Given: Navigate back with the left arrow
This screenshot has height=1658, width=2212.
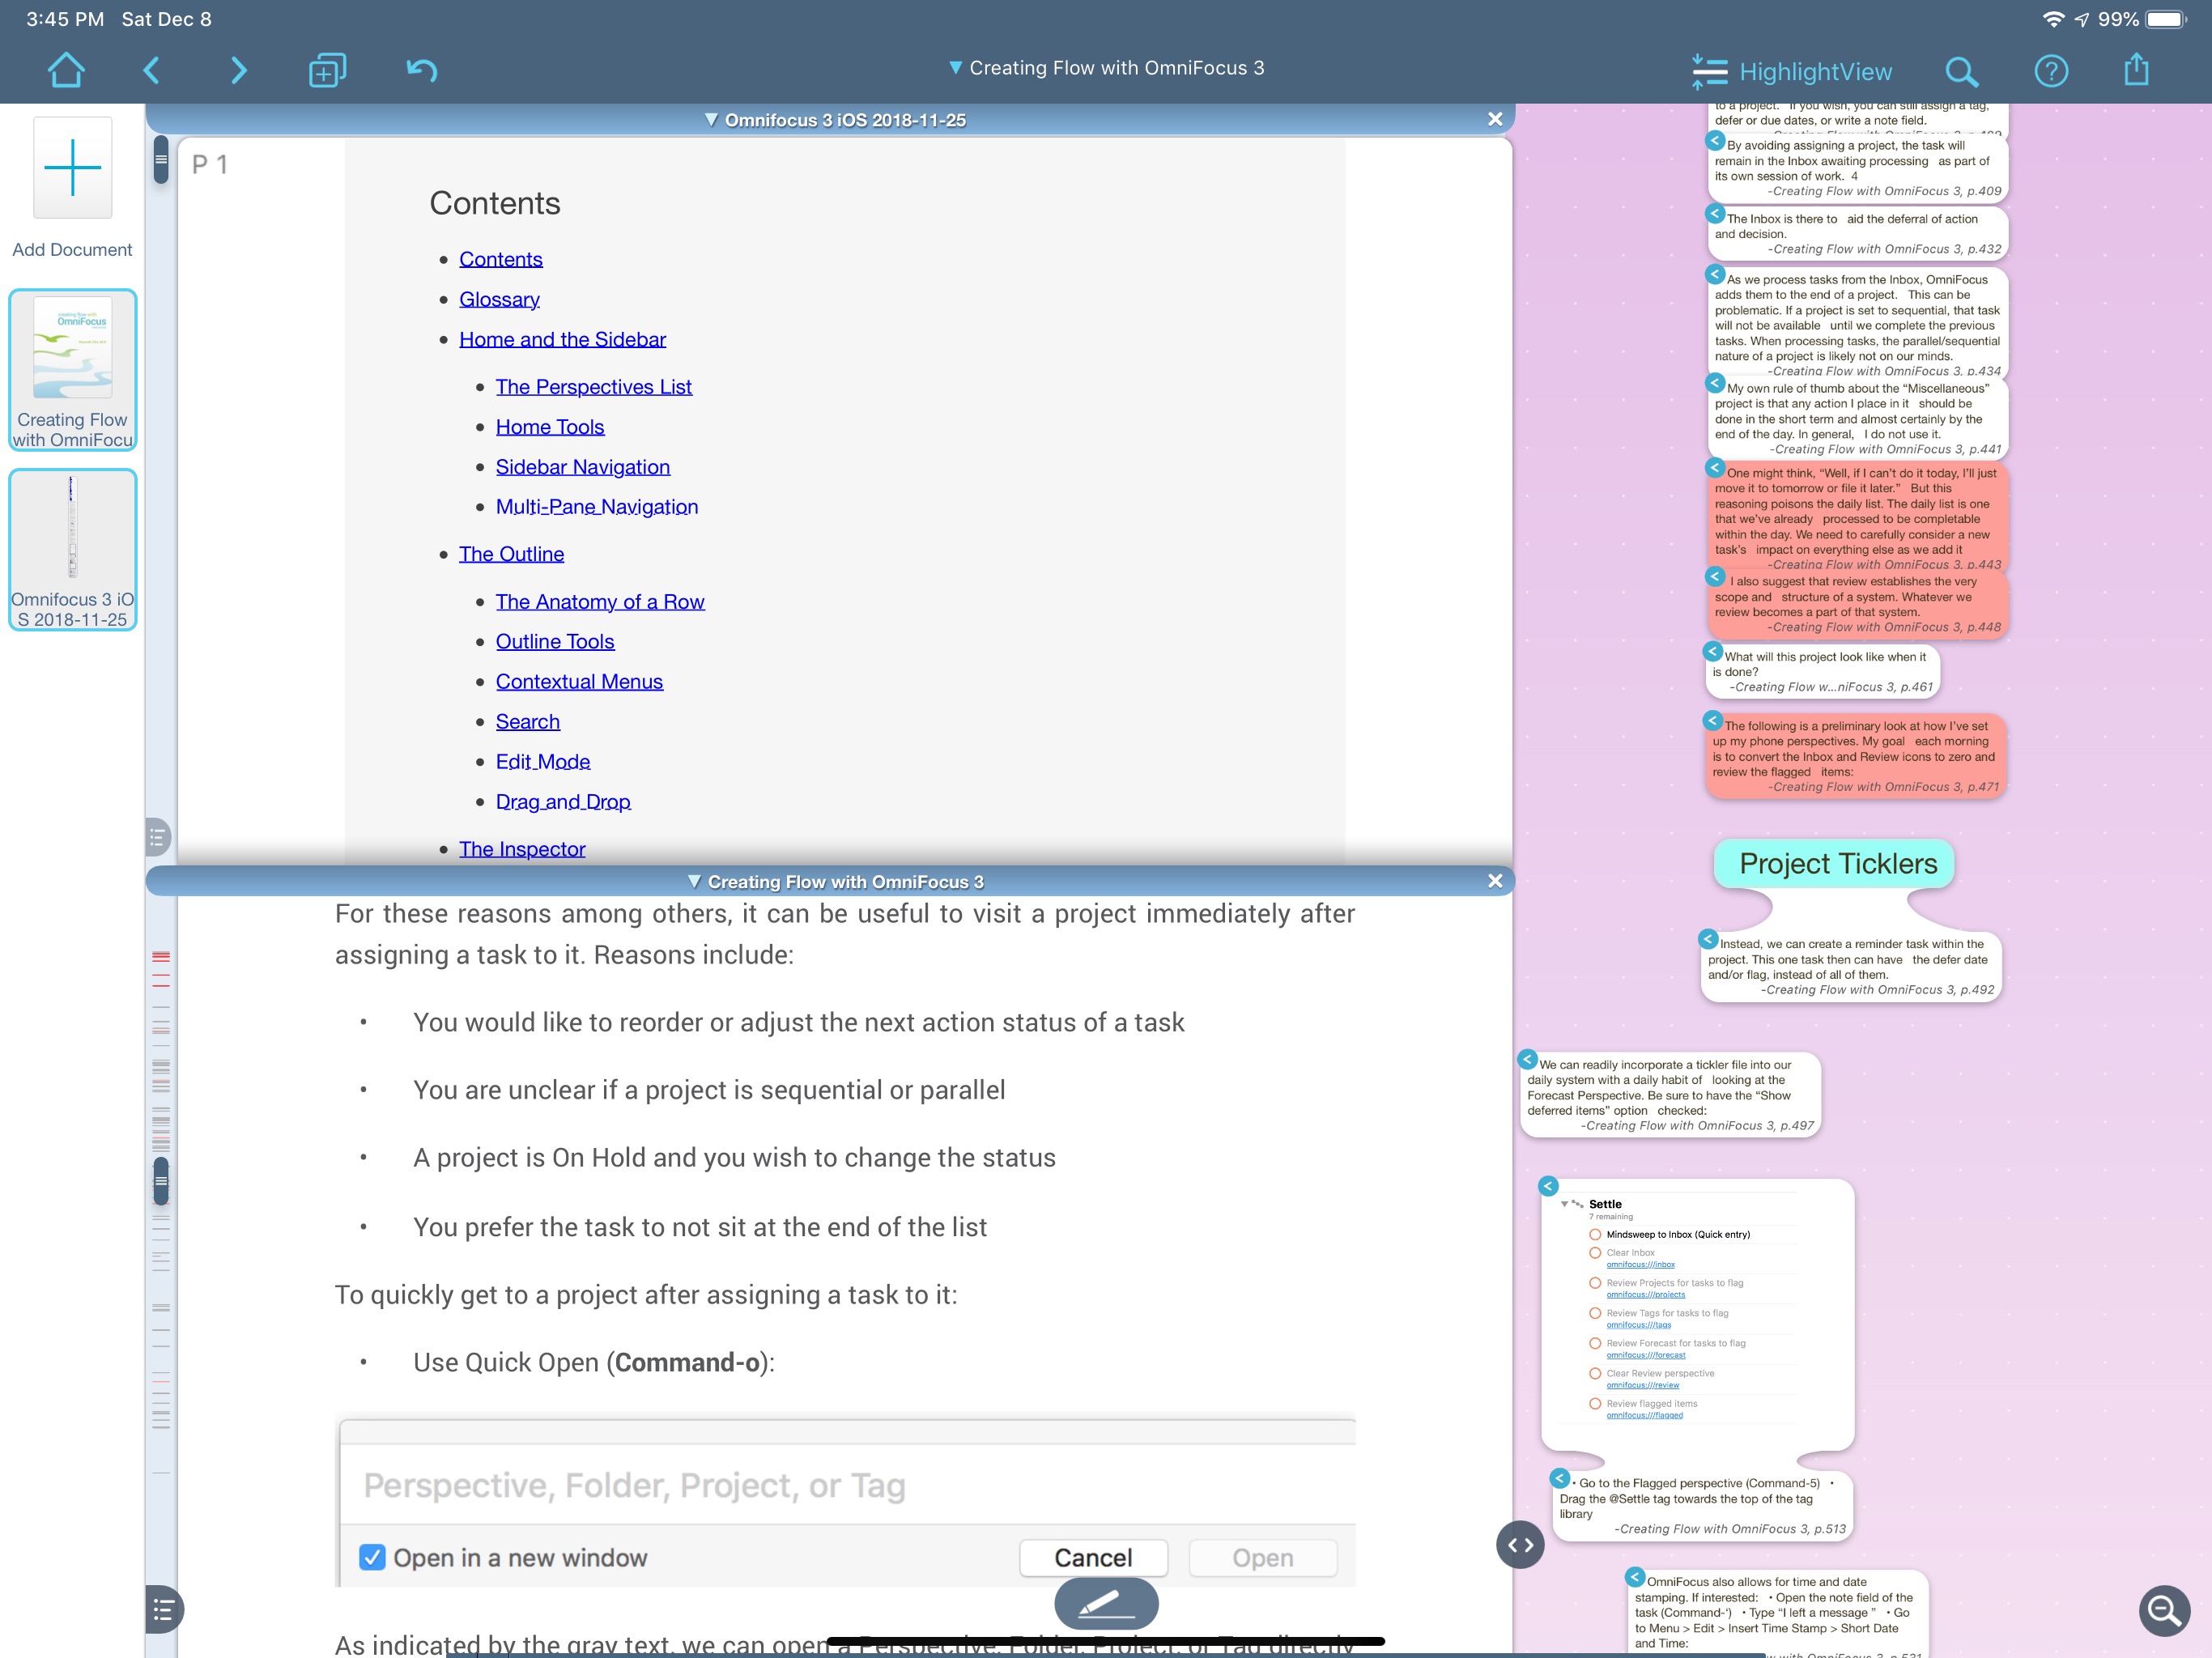Looking at the screenshot, I should [152, 70].
